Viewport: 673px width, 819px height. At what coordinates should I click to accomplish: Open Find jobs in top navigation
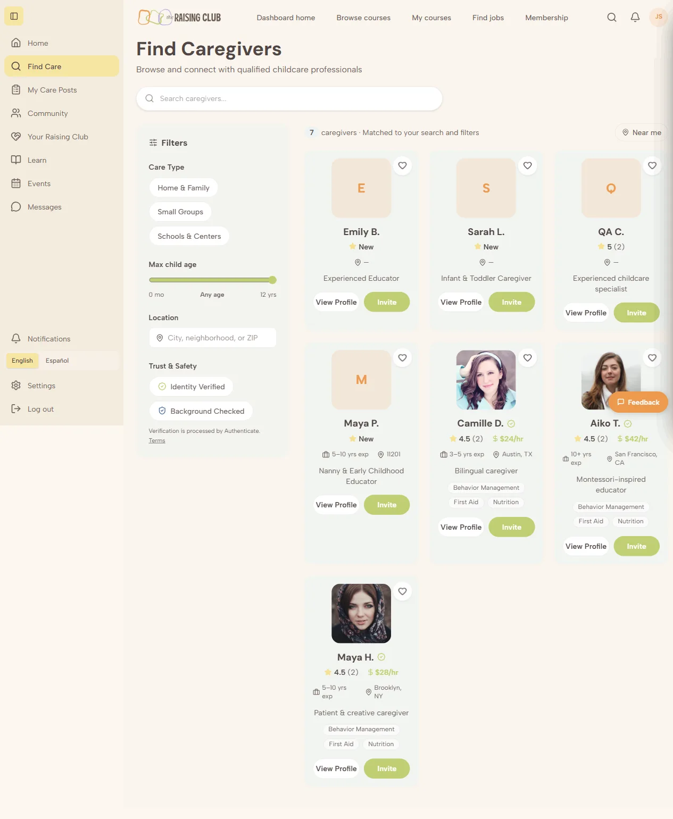[x=488, y=18]
